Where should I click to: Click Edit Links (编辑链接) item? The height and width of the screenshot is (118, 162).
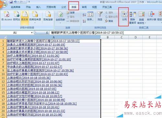[x=73, y=21]
